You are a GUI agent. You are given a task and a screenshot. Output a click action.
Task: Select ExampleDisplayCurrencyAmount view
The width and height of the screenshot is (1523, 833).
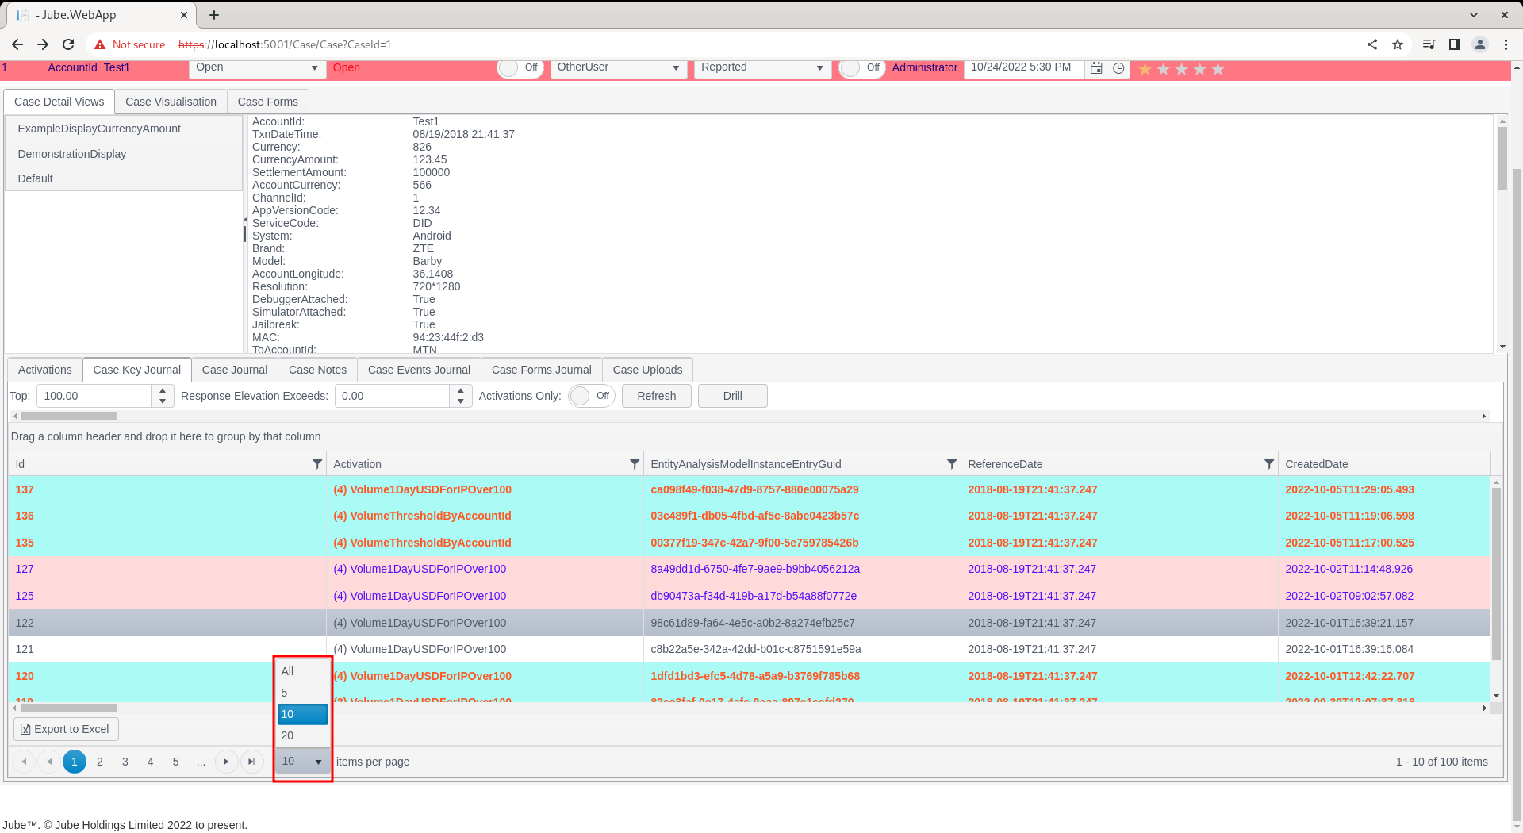(124, 129)
